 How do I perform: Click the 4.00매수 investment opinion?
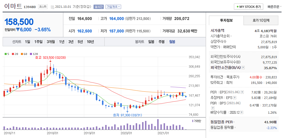(x=256, y=77)
